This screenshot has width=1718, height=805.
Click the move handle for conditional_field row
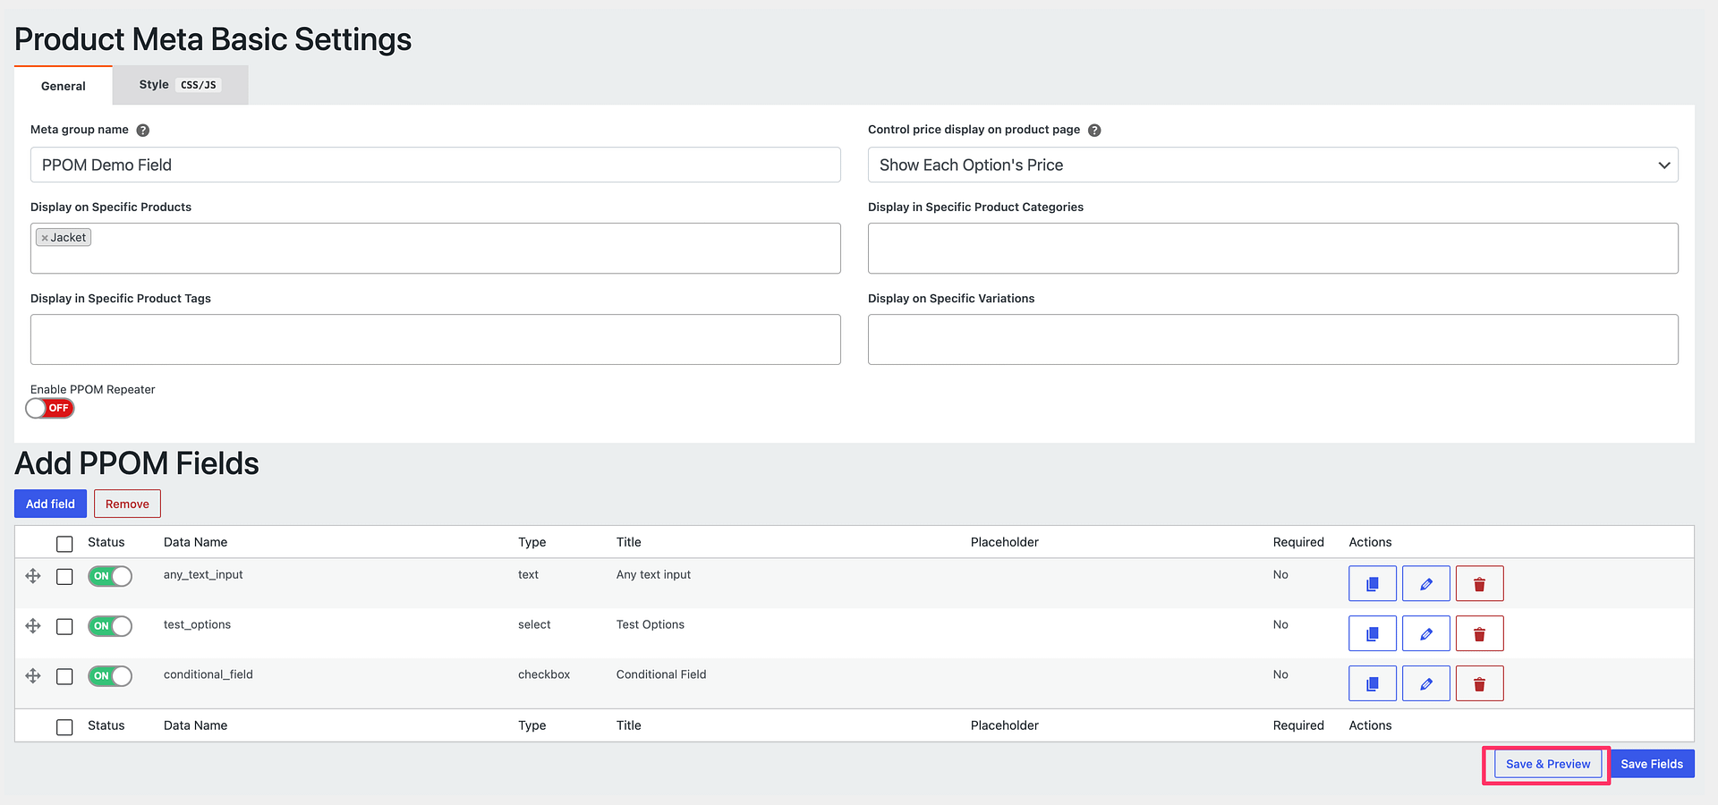(33, 676)
